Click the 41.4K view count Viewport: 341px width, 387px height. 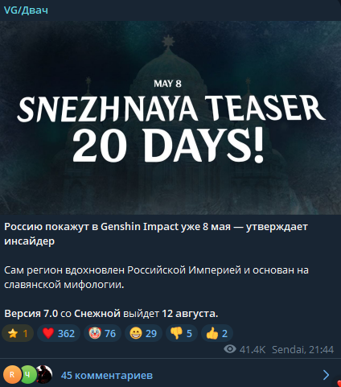pyautogui.click(x=253, y=349)
